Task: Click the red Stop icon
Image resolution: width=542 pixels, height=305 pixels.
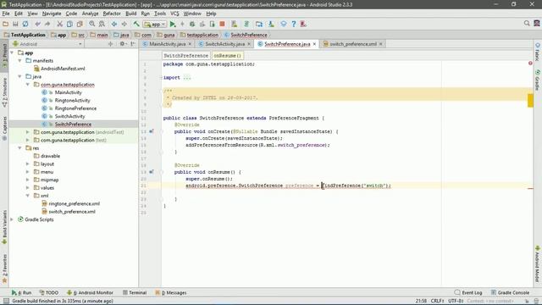Action: pyautogui.click(x=222, y=24)
